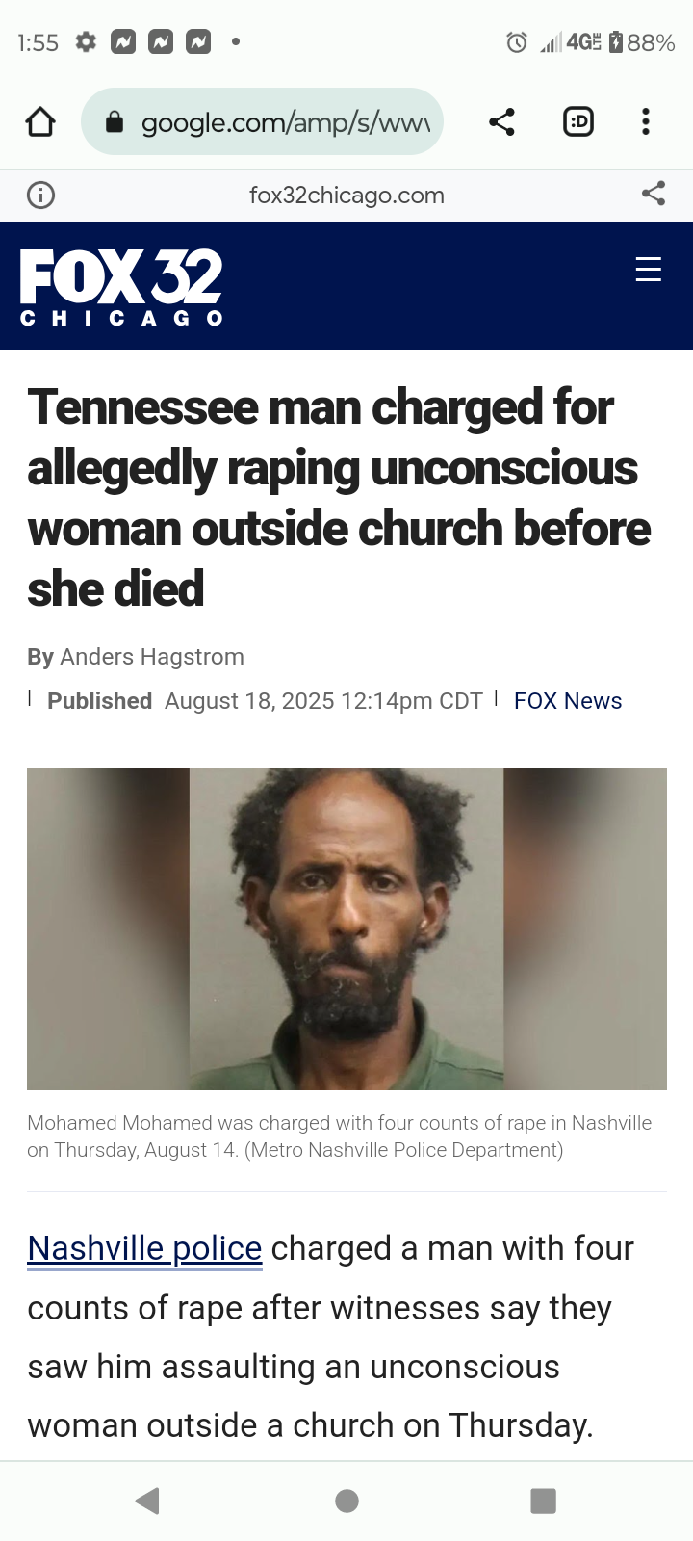693x1541 pixels.
Task: Open the FOX News source link
Action: [568, 701]
